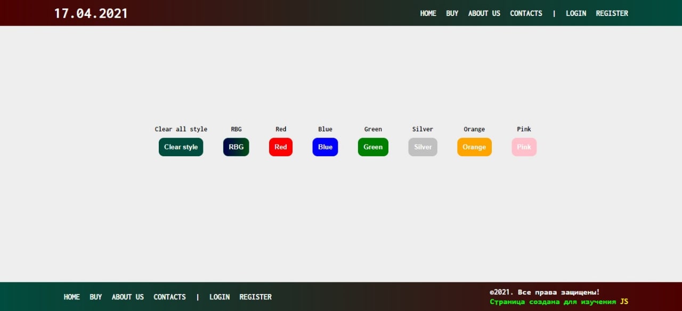Click LOGIN in the header

(x=576, y=13)
